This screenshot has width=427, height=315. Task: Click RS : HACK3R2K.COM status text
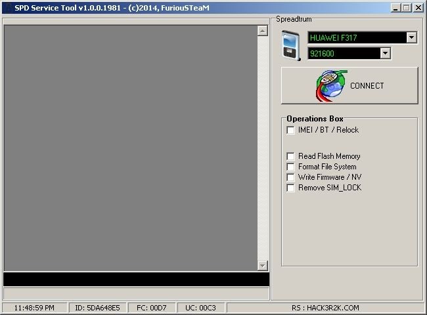325,308
